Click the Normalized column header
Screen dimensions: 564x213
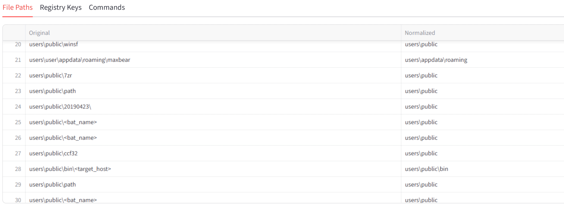coord(420,33)
